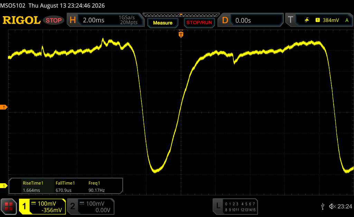Click the 1GSa/s sample rate readout

coord(127,18)
